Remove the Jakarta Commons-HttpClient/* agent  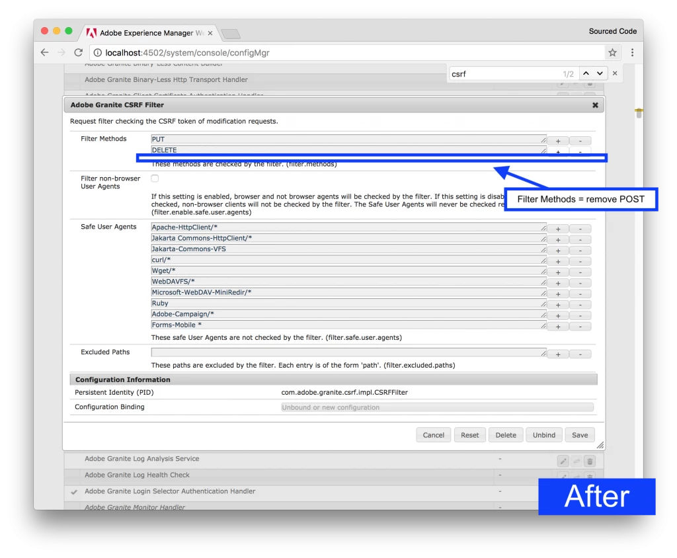tap(580, 240)
